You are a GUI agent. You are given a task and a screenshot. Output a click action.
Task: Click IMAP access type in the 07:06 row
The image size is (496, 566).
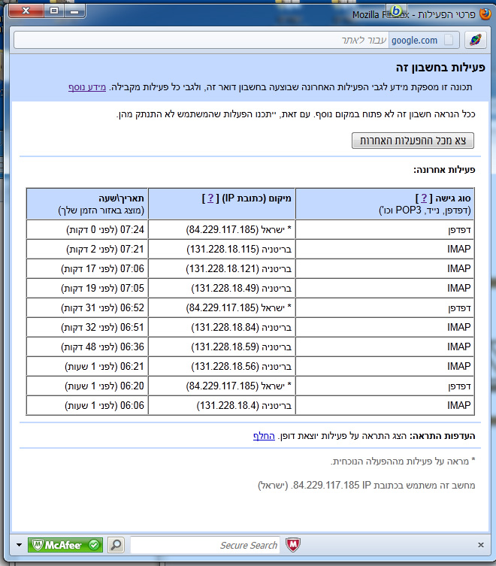point(385,268)
